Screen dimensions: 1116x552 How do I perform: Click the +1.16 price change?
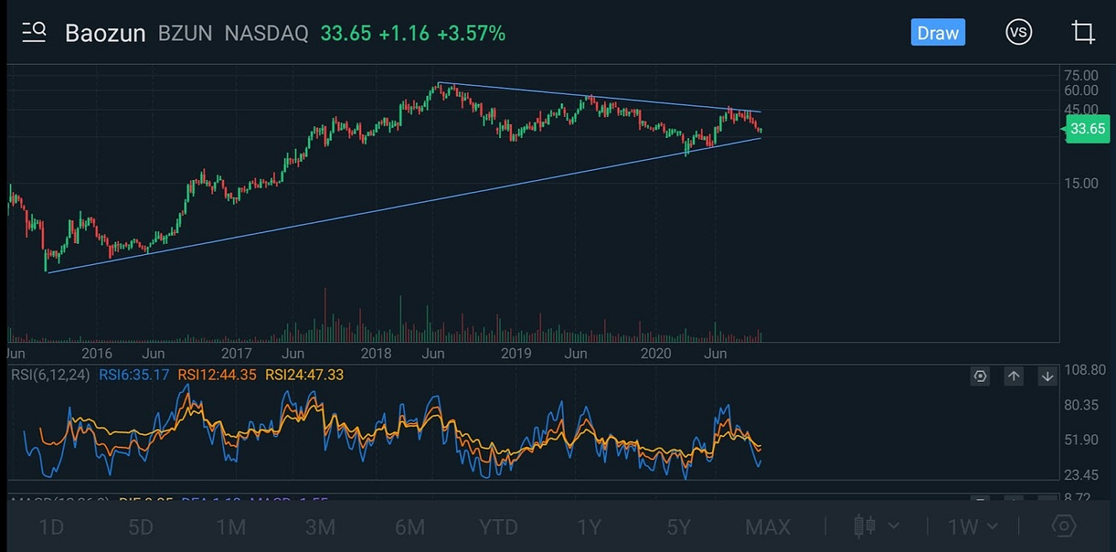tap(405, 34)
